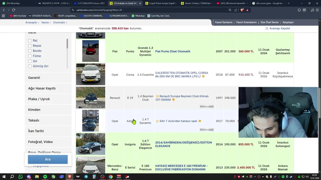Reload the page with the refresh button

click(x=14, y=10)
